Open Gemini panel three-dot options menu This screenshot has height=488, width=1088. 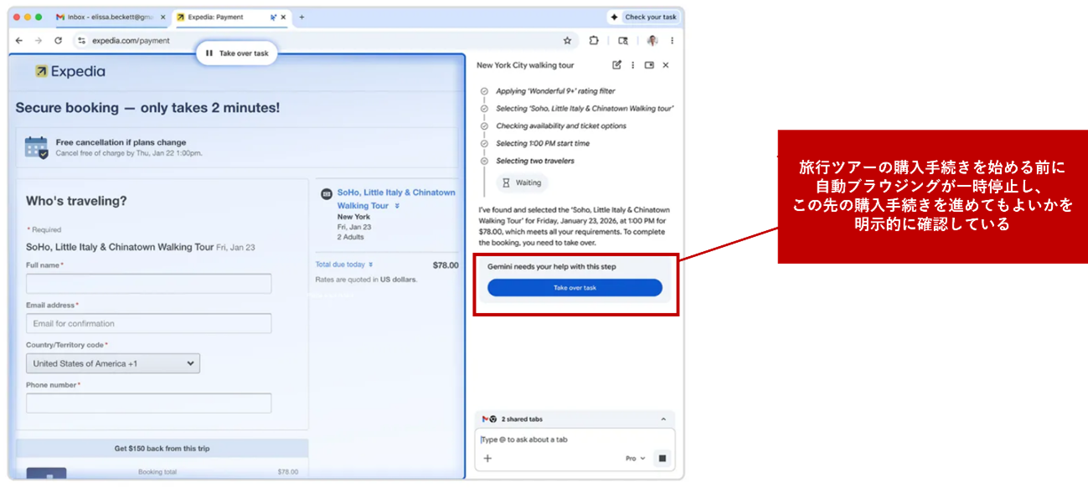[632, 65]
